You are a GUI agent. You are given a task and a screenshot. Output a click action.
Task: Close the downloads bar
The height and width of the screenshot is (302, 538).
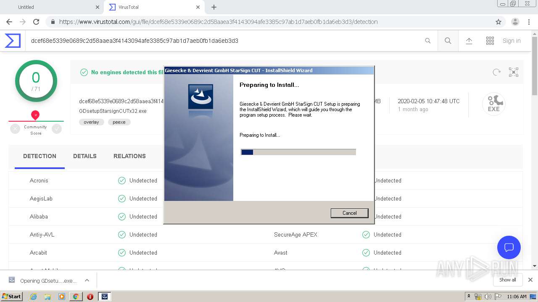(x=530, y=280)
